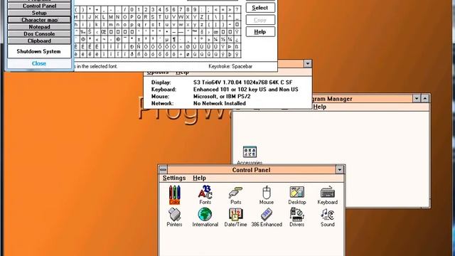455x256 pixels.
Task: Select the Accessories group icon in Program Manager
Action: [250, 155]
